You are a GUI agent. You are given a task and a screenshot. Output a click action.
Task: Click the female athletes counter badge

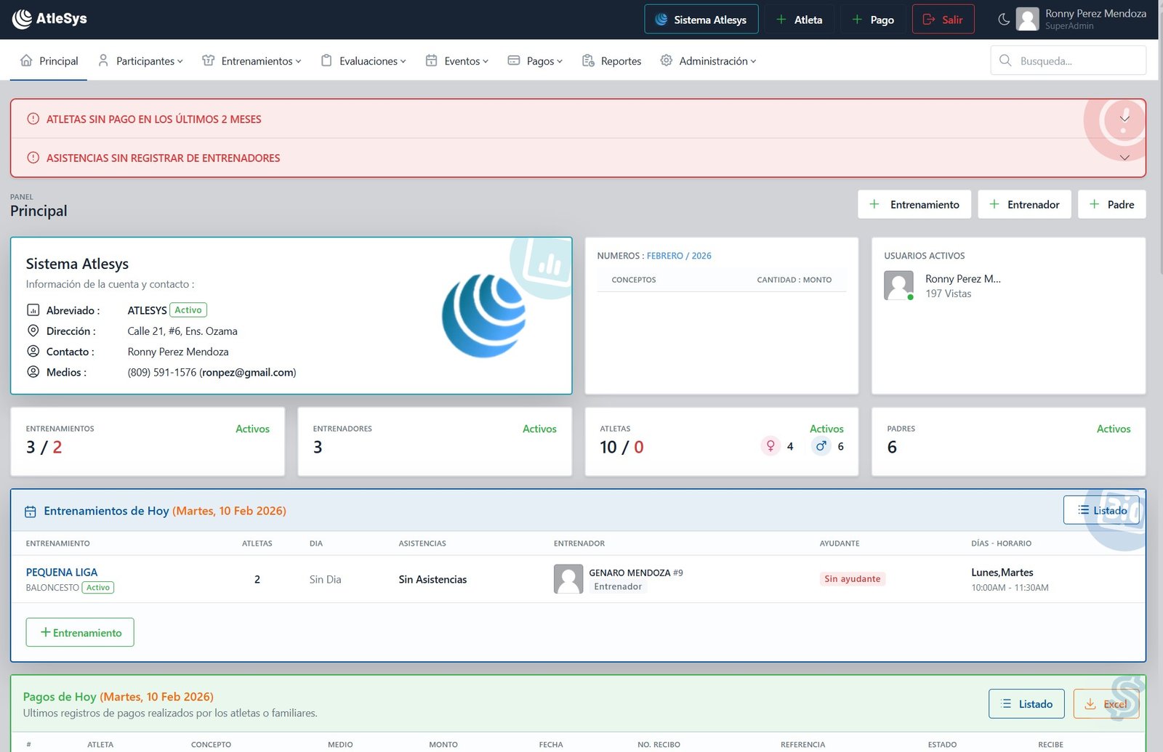click(x=770, y=446)
